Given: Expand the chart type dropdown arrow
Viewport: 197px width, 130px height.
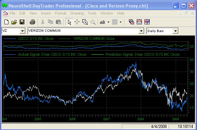Looking at the screenshot, I should coord(108,22).
